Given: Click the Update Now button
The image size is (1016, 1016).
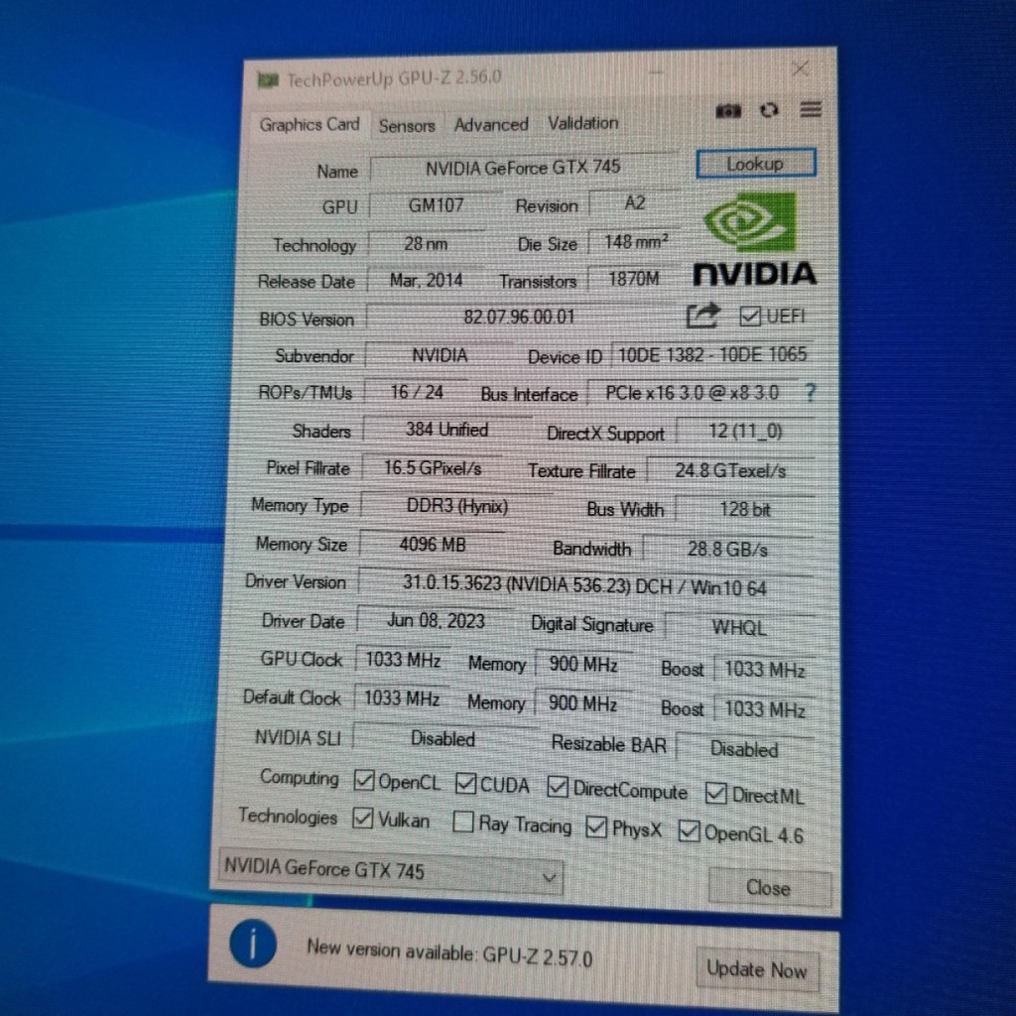Looking at the screenshot, I should tap(757, 969).
